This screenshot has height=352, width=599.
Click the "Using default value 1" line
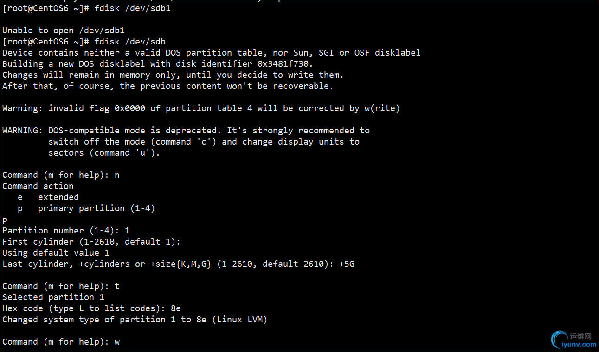(x=56, y=253)
